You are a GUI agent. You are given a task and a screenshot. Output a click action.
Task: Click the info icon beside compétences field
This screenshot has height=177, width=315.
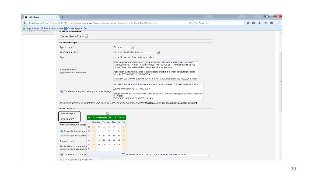(x=62, y=91)
